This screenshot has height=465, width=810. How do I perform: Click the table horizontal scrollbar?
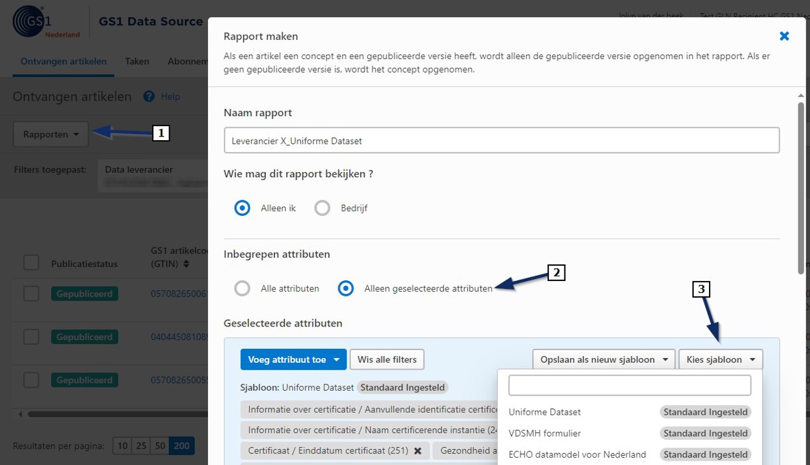click(117, 415)
